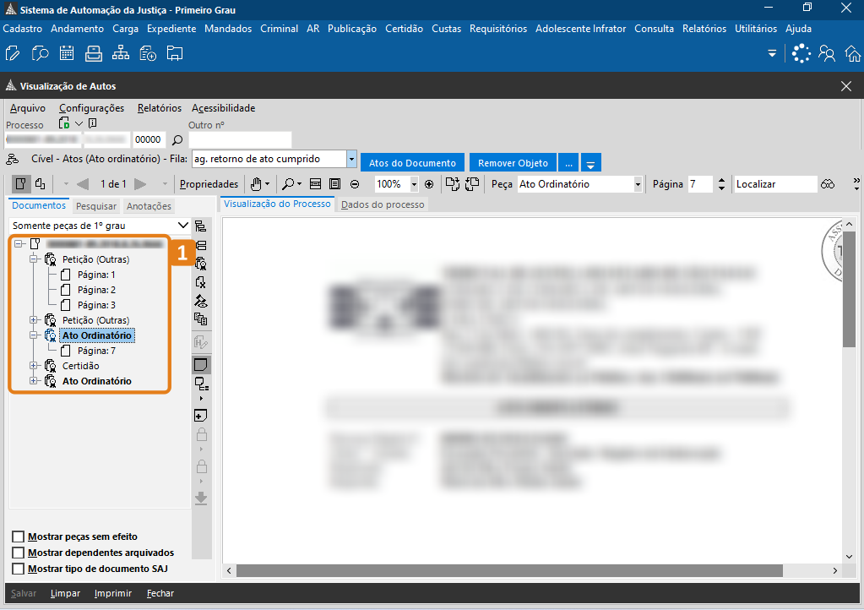This screenshot has height=610, width=864.
Task: Click the workflow icon left of Cível - Atos
Action: [12, 159]
